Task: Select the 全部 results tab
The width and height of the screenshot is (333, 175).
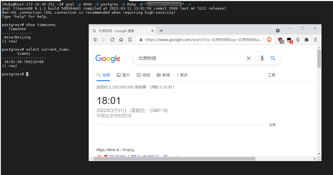Action: tap(103, 75)
